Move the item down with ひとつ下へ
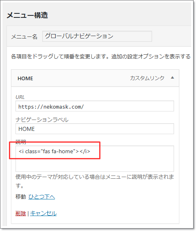The width and height of the screenshot is (196, 231). coord(42,197)
